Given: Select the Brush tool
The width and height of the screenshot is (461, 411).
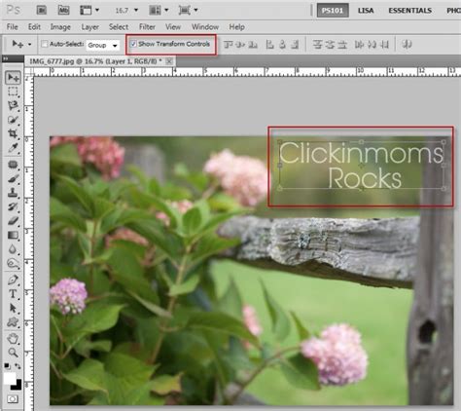Looking at the screenshot, I should pyautogui.click(x=13, y=178).
